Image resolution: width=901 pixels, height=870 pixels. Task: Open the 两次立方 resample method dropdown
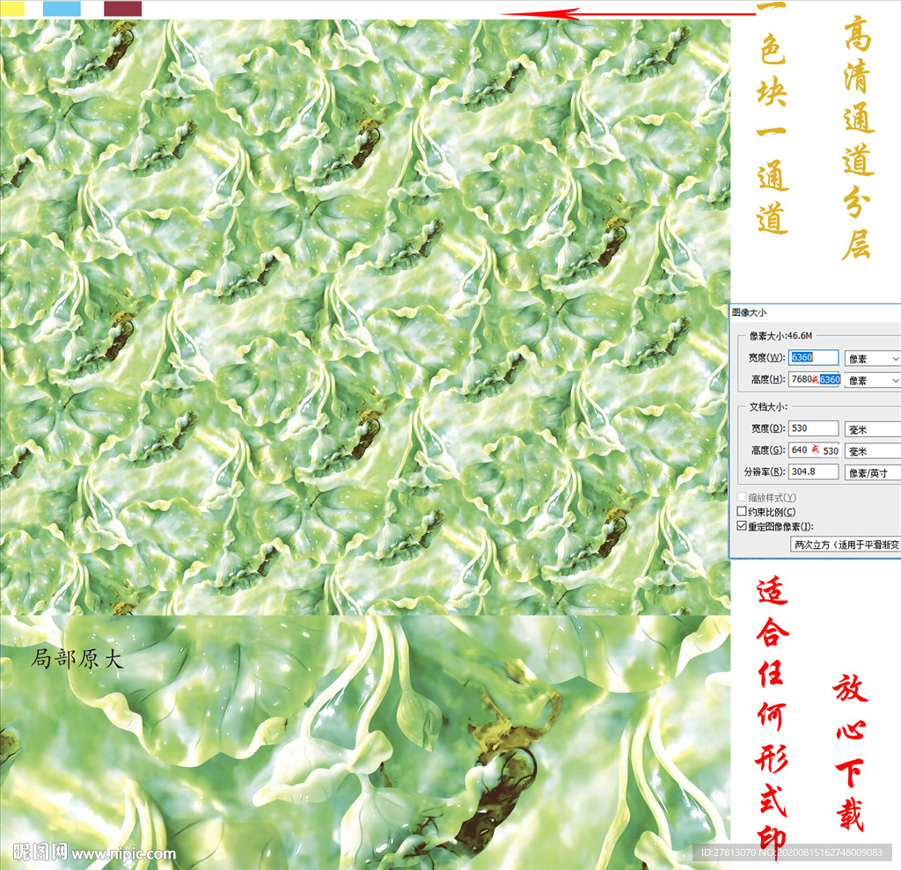pyautogui.click(x=846, y=545)
